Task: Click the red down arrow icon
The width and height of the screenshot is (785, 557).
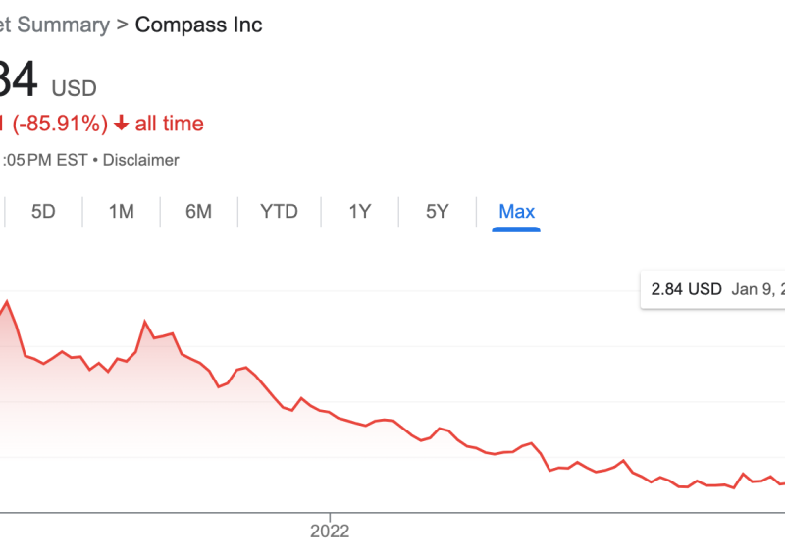Action: [122, 124]
